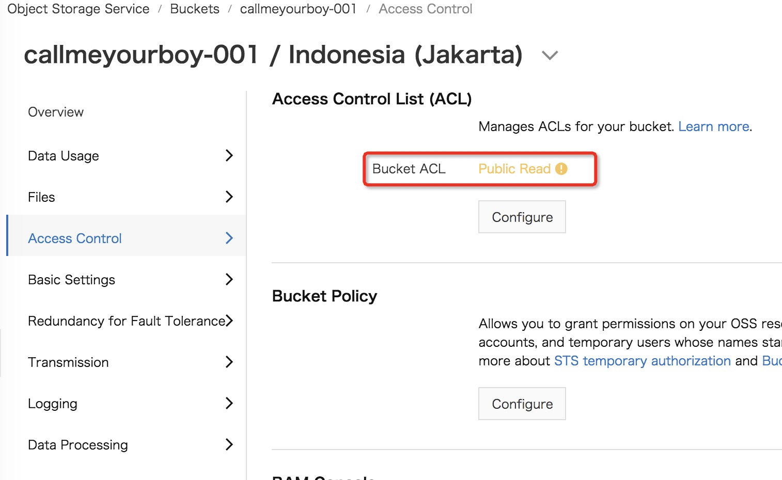Click Redundancy for Fault Tolerance chevron

(x=229, y=321)
